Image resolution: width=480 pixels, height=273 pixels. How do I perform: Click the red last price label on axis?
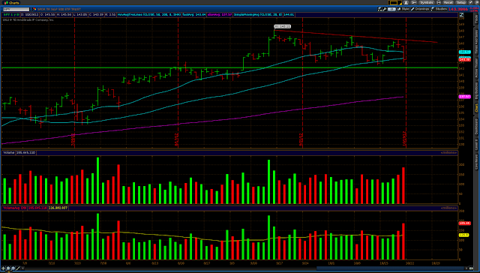[x=464, y=59]
